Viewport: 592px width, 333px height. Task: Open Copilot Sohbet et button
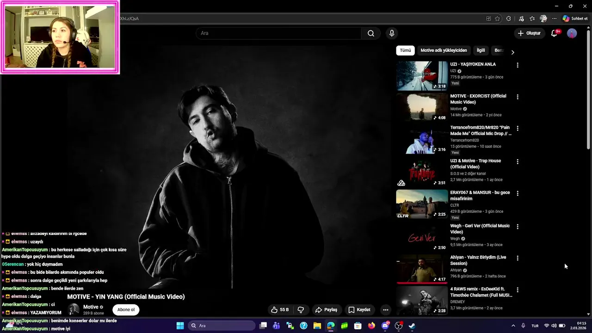point(575,18)
